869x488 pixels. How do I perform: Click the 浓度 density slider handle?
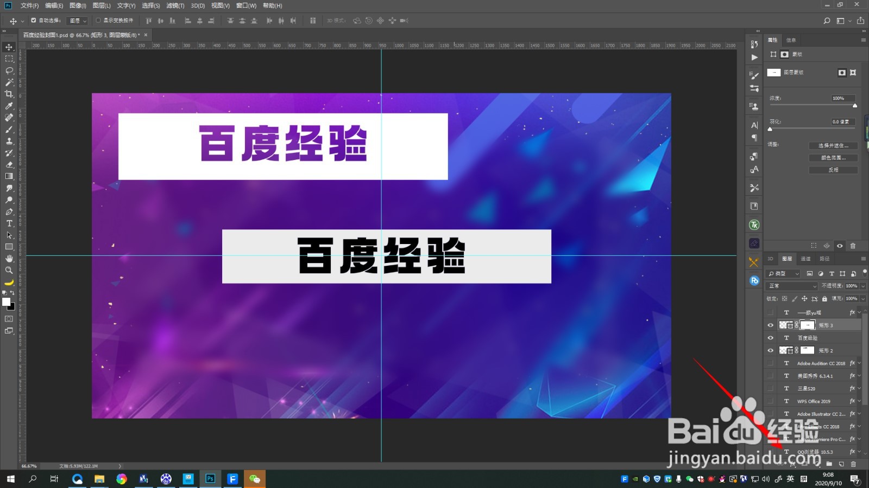pyautogui.click(x=855, y=106)
